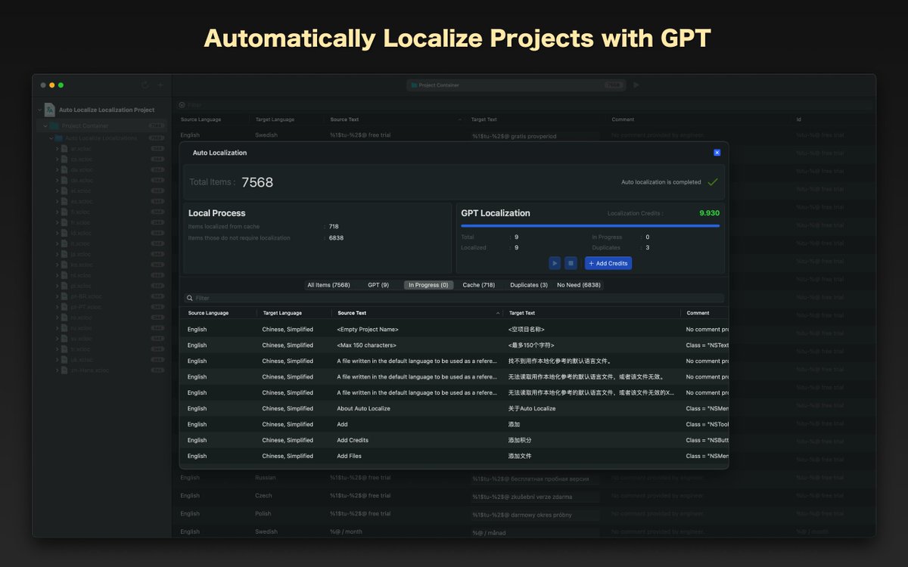Click the 添加 target text cell

pos(515,424)
